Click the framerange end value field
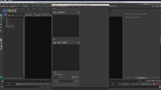This screenshot has height=90, width=161. click(68, 77)
